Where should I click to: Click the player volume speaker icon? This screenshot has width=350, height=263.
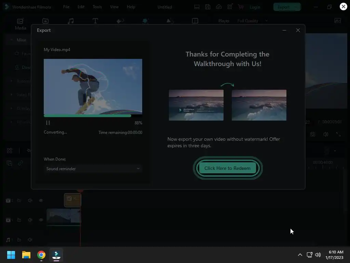[x=326, y=134]
